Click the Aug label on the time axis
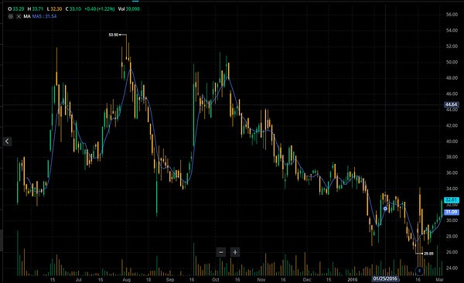 (126, 280)
